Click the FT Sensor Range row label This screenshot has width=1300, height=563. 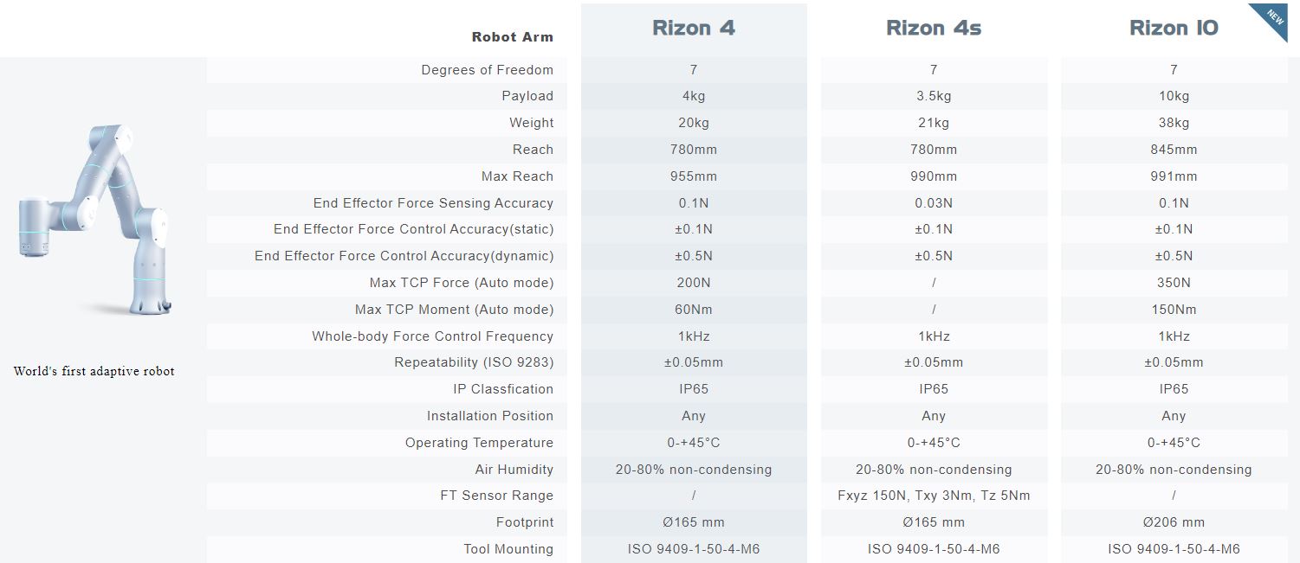pyautogui.click(x=496, y=496)
